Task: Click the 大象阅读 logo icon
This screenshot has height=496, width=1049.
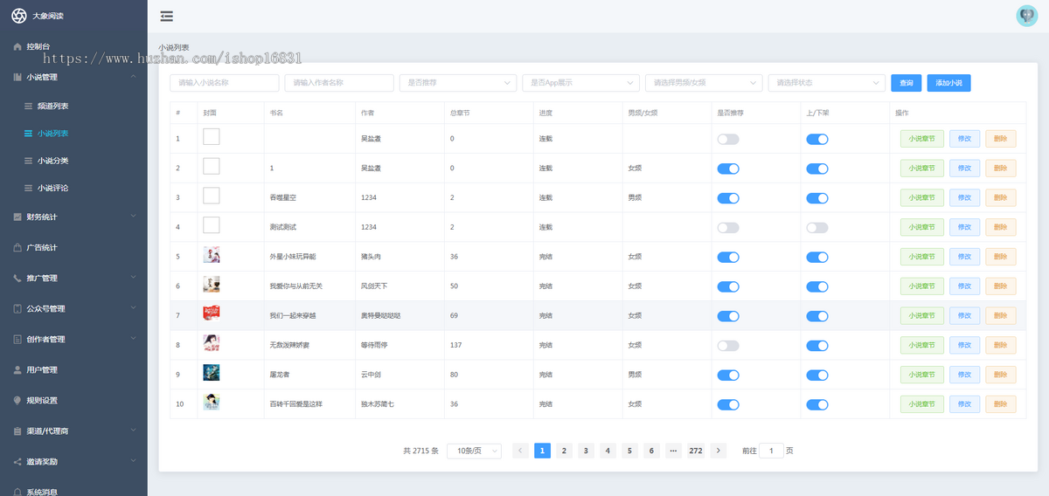Action: [18, 16]
